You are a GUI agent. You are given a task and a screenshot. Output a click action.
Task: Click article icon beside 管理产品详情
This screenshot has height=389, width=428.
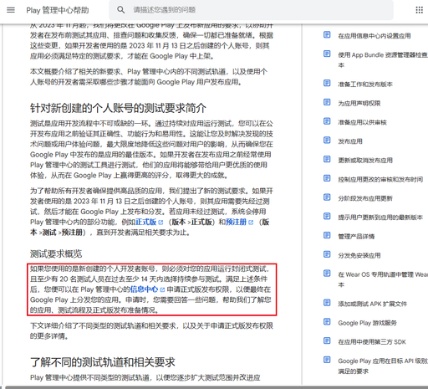coord(327,235)
